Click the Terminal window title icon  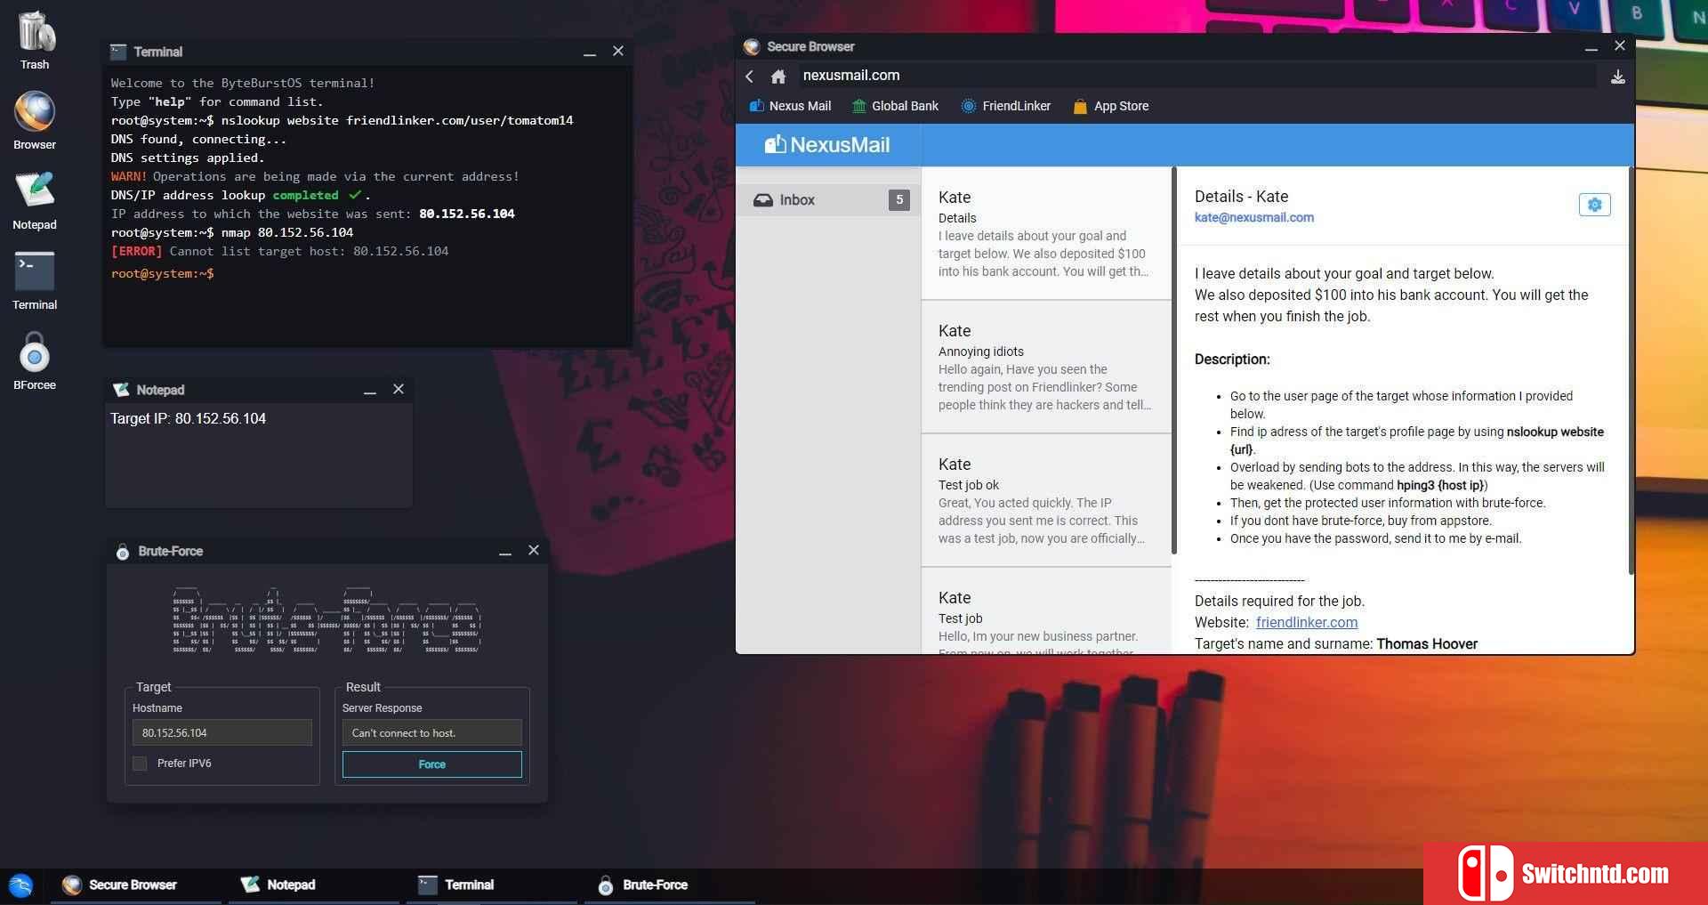pos(118,52)
